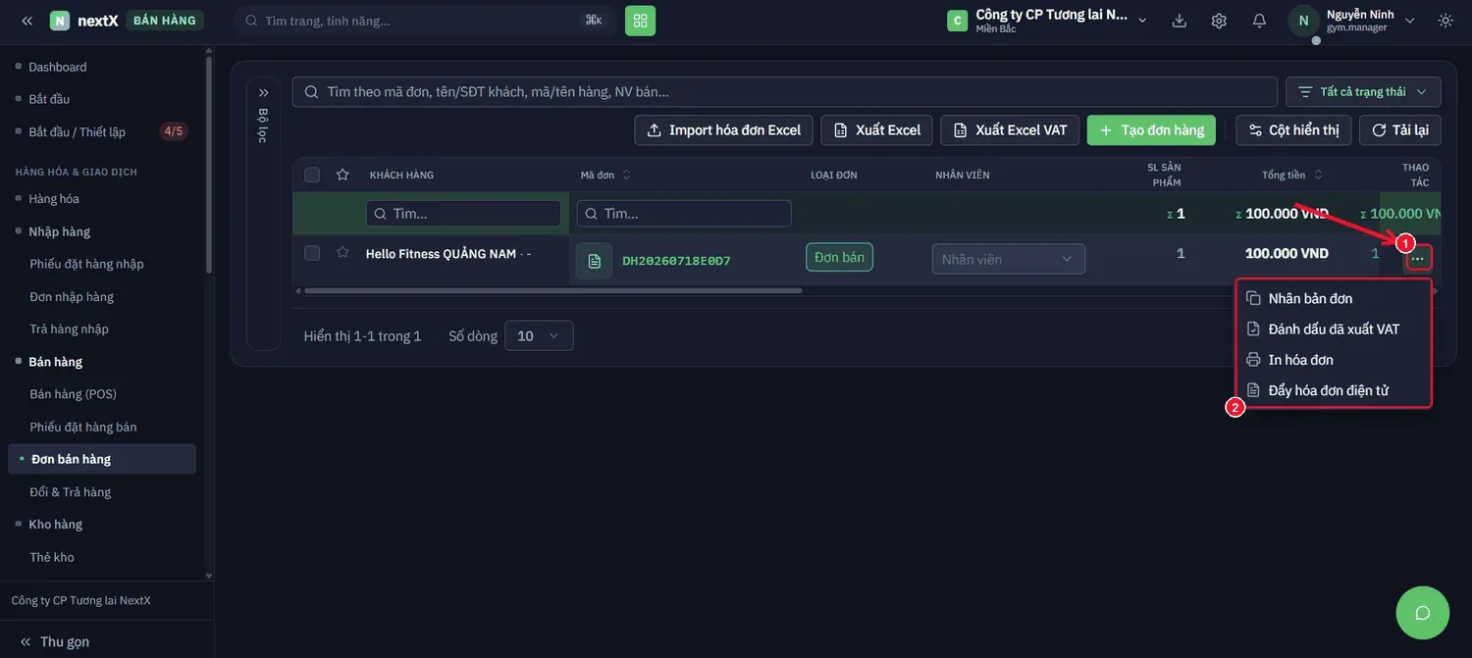
Task: Click the nextX logo icon
Action: point(60,21)
